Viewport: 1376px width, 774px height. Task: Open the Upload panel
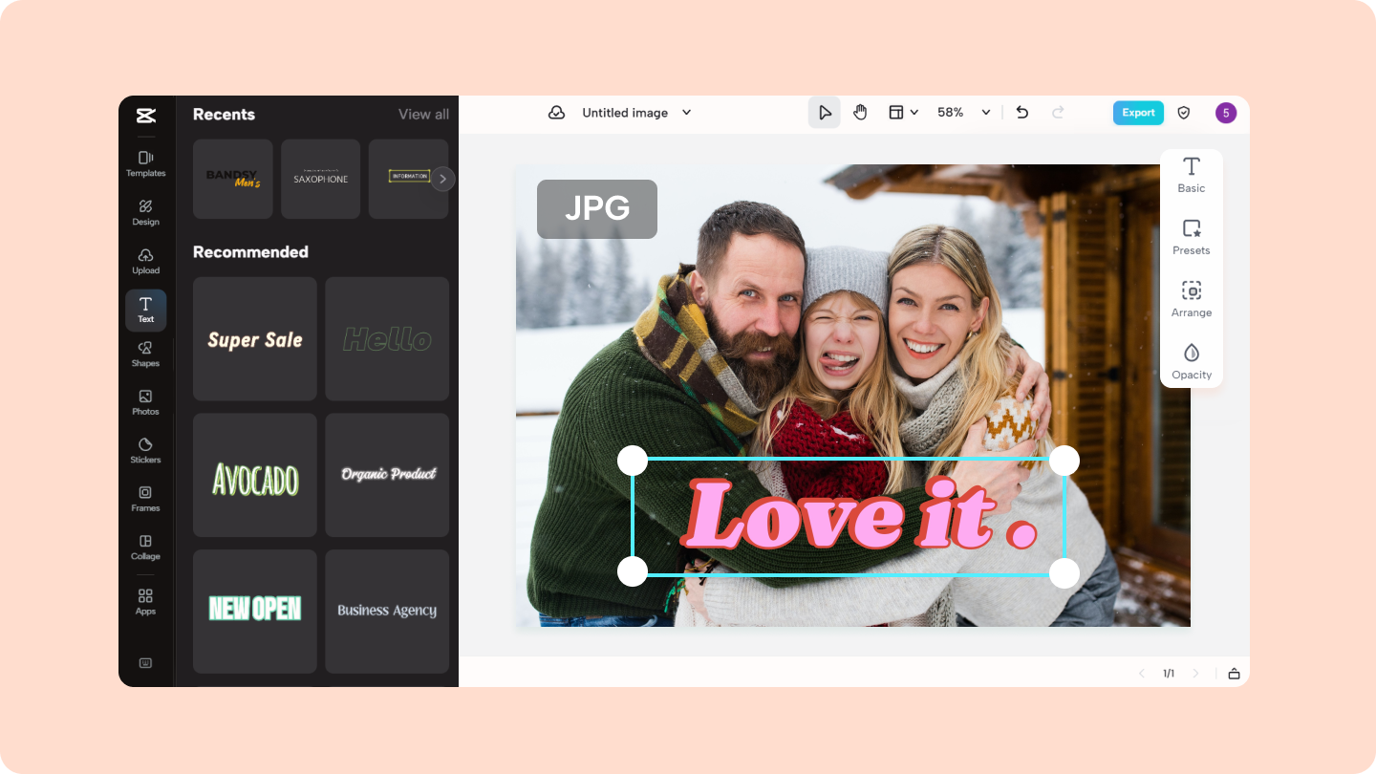pyautogui.click(x=145, y=261)
